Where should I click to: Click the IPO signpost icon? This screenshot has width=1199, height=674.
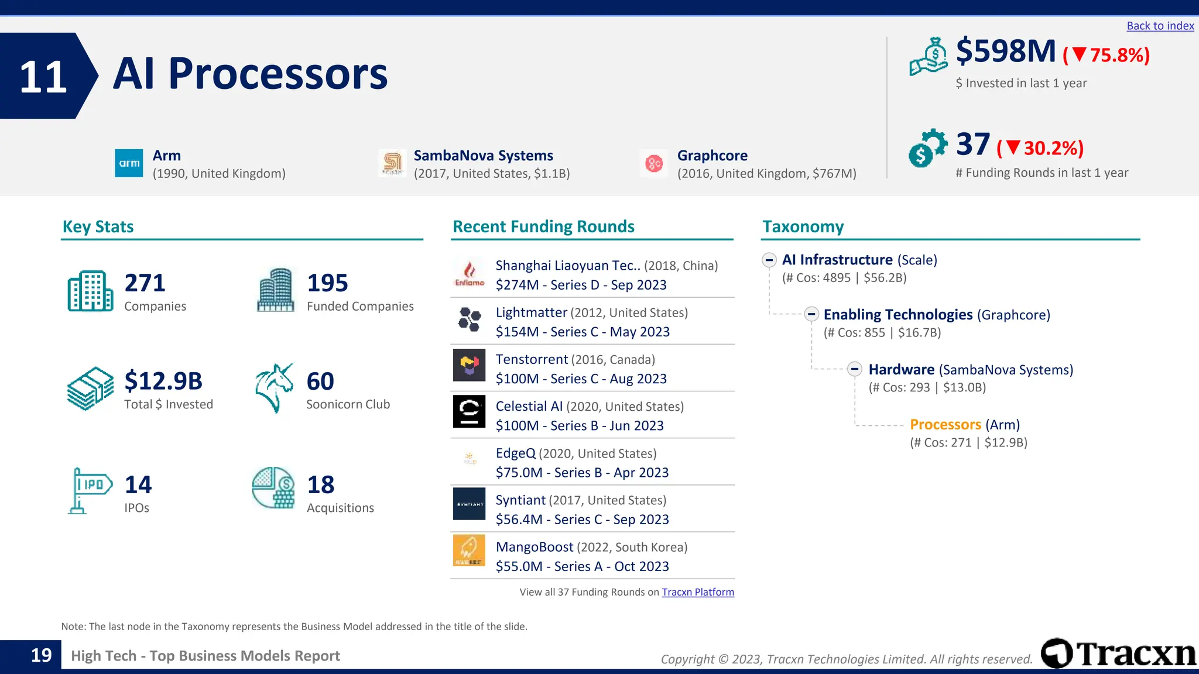click(x=90, y=491)
